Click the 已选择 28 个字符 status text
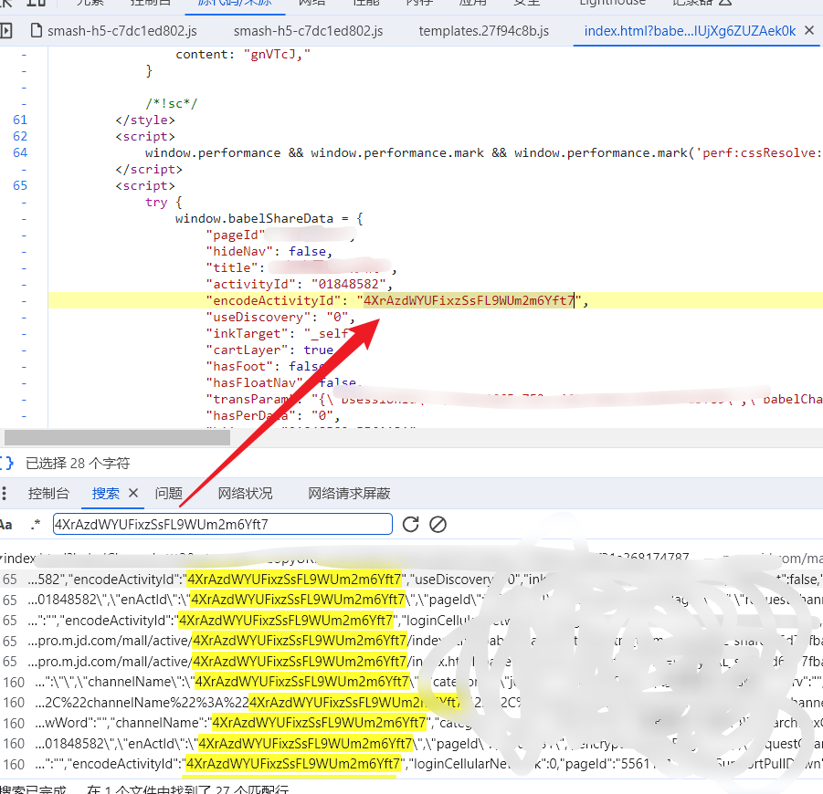This screenshot has width=823, height=794. coord(78,463)
